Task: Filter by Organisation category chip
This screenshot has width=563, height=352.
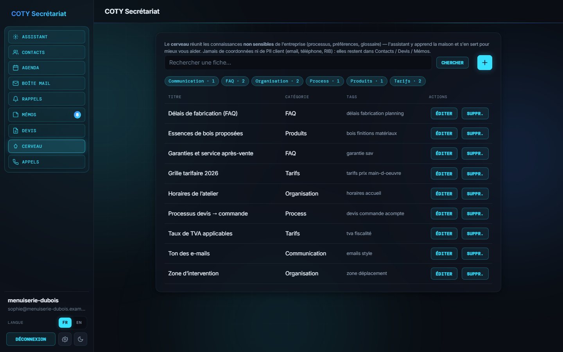Action: tap(277, 81)
